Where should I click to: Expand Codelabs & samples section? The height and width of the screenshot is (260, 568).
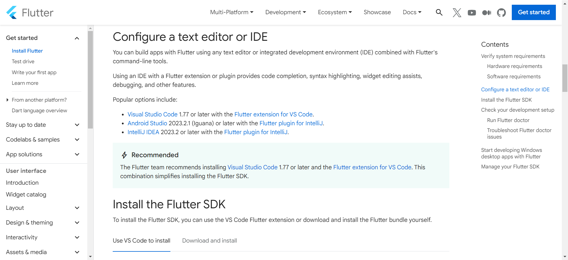pyautogui.click(x=77, y=140)
